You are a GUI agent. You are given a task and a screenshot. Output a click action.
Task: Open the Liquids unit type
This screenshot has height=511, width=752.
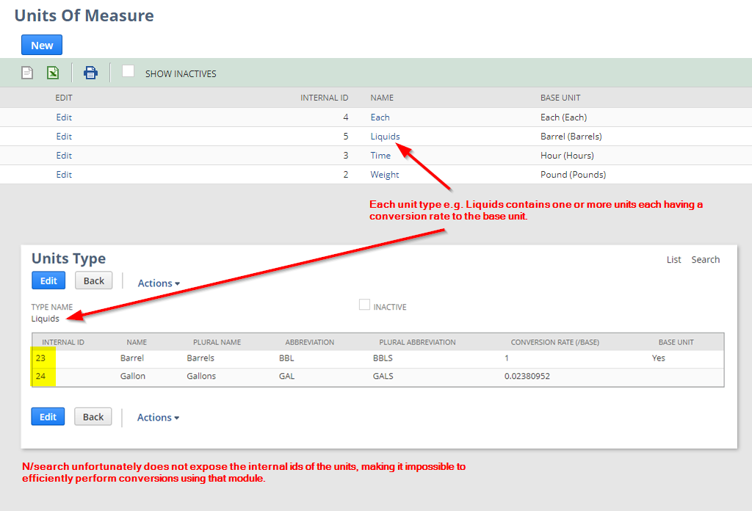tap(385, 136)
